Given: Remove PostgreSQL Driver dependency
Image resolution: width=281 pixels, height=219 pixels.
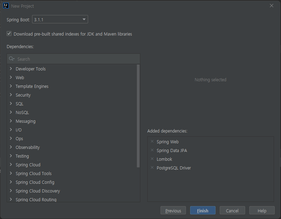Looking at the screenshot, I should click(x=152, y=167).
